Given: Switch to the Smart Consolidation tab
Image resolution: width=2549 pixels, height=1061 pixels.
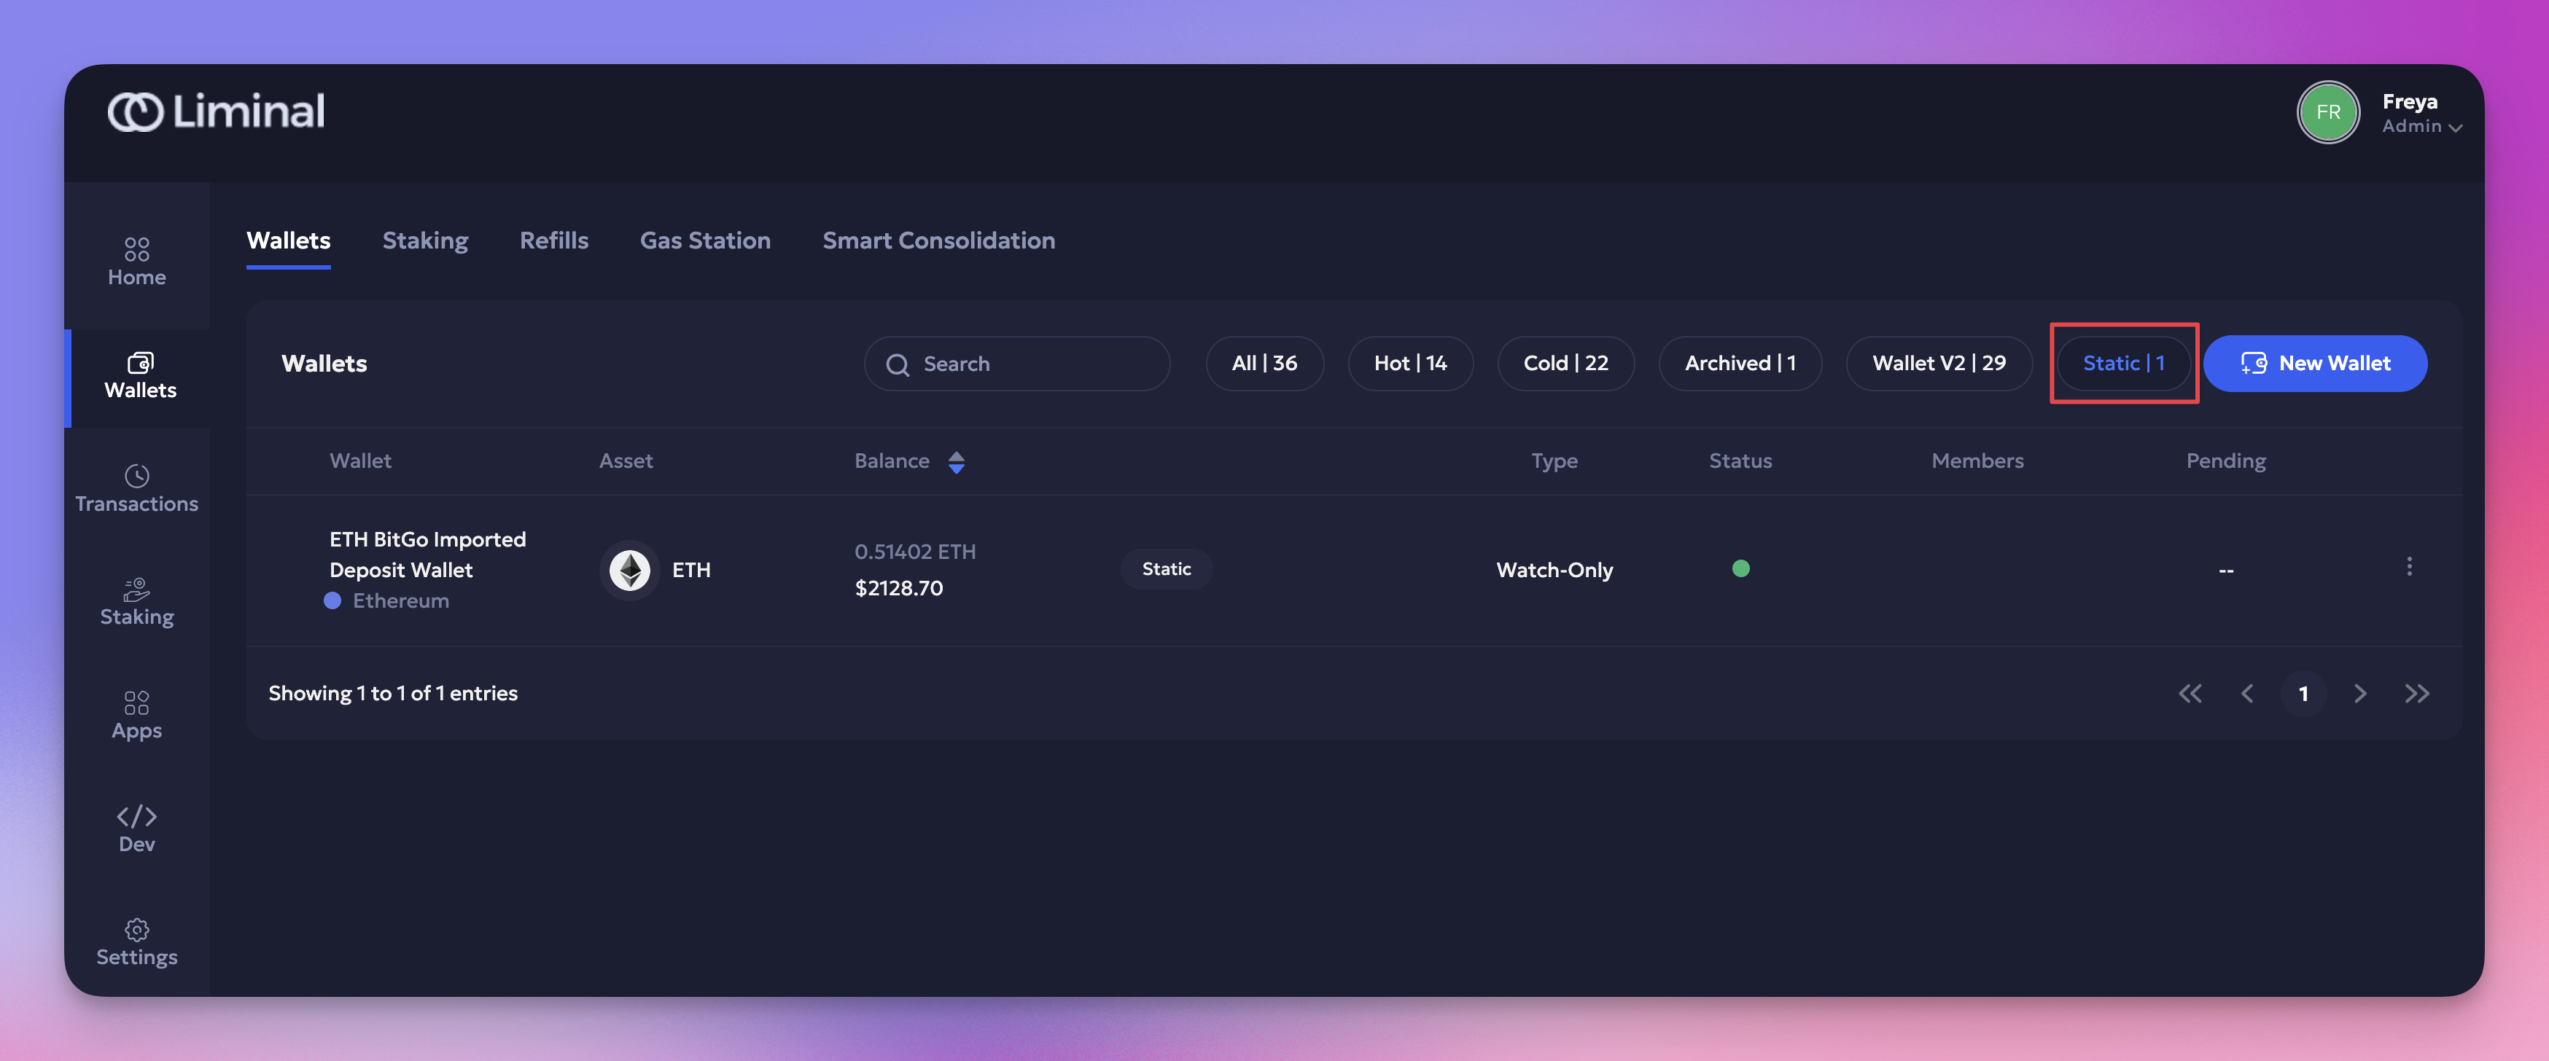Looking at the screenshot, I should 938,240.
